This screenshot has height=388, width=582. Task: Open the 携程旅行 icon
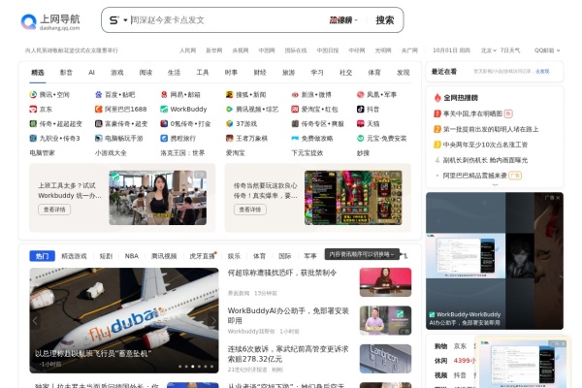(x=164, y=138)
